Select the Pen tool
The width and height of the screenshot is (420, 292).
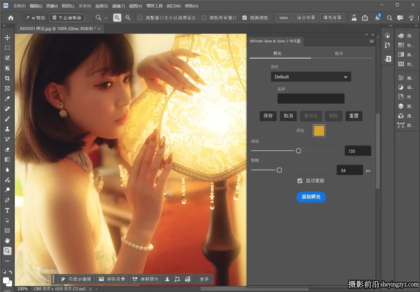point(7,200)
